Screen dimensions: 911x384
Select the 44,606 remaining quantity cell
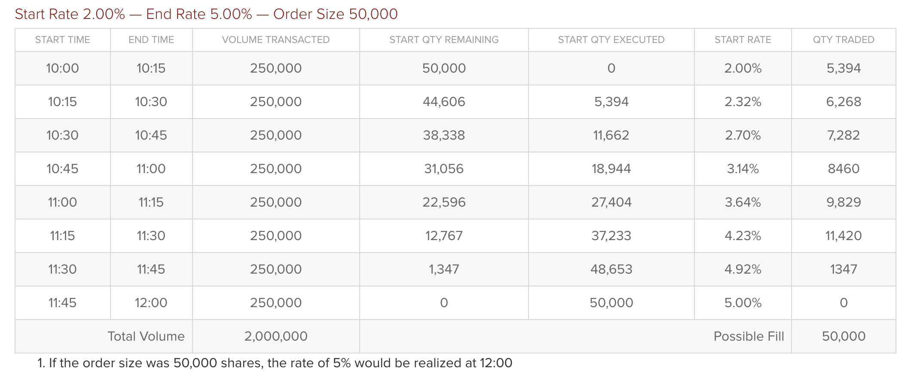pos(444,102)
